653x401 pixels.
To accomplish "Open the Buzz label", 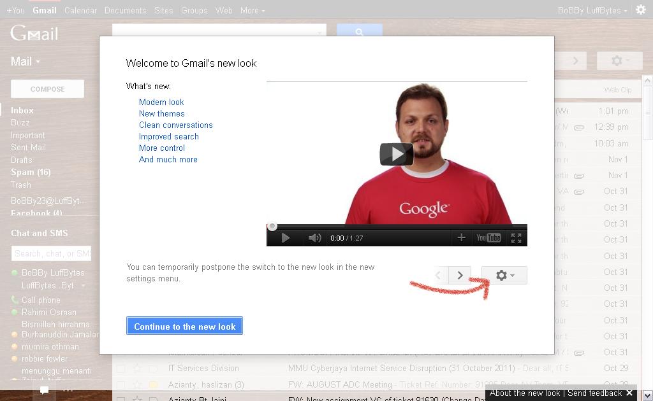I will tap(20, 123).
